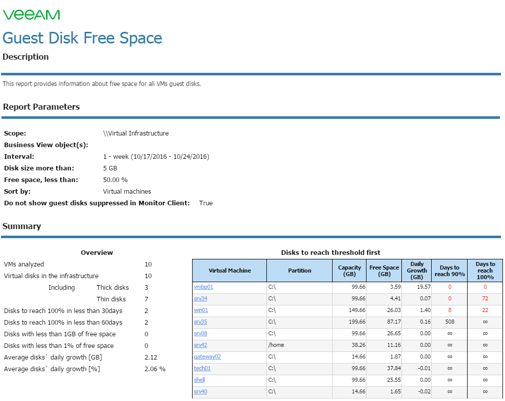Click the Days to reach 90% header
Image resolution: width=505 pixels, height=401 pixels.
point(449,271)
